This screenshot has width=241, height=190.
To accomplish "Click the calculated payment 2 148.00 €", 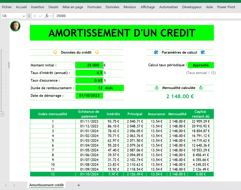I will (180, 96).
